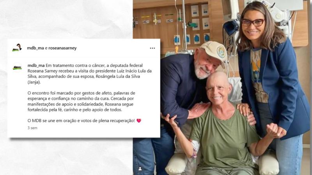This screenshot has height=175, width=312.
Task: Click the pink heart emoji ending caption
Action: [x=139, y=120]
